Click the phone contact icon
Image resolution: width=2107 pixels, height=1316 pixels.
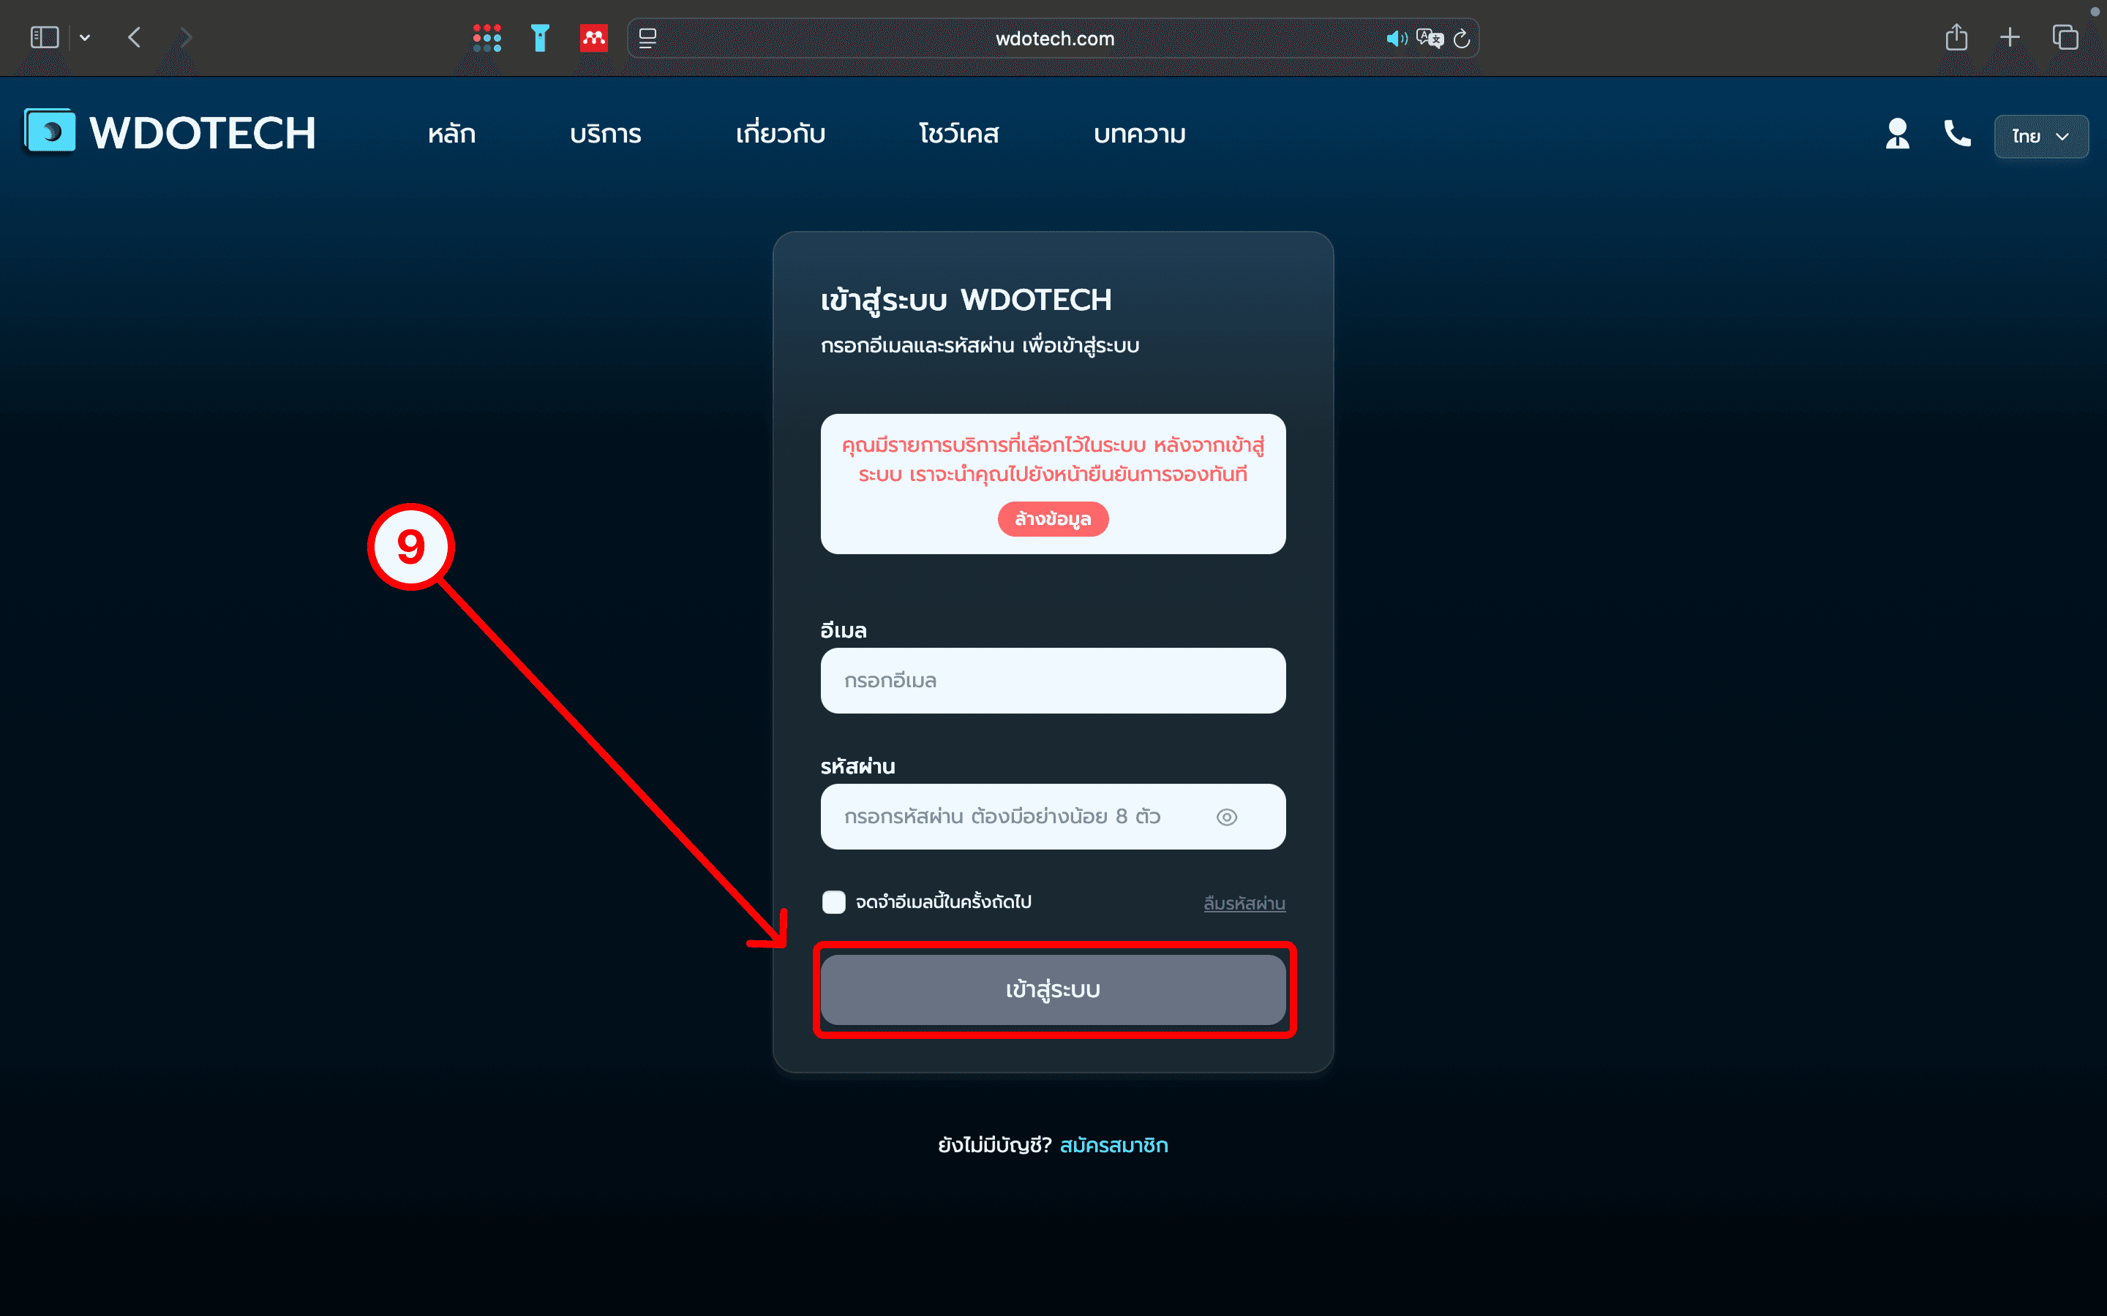[x=1956, y=133]
